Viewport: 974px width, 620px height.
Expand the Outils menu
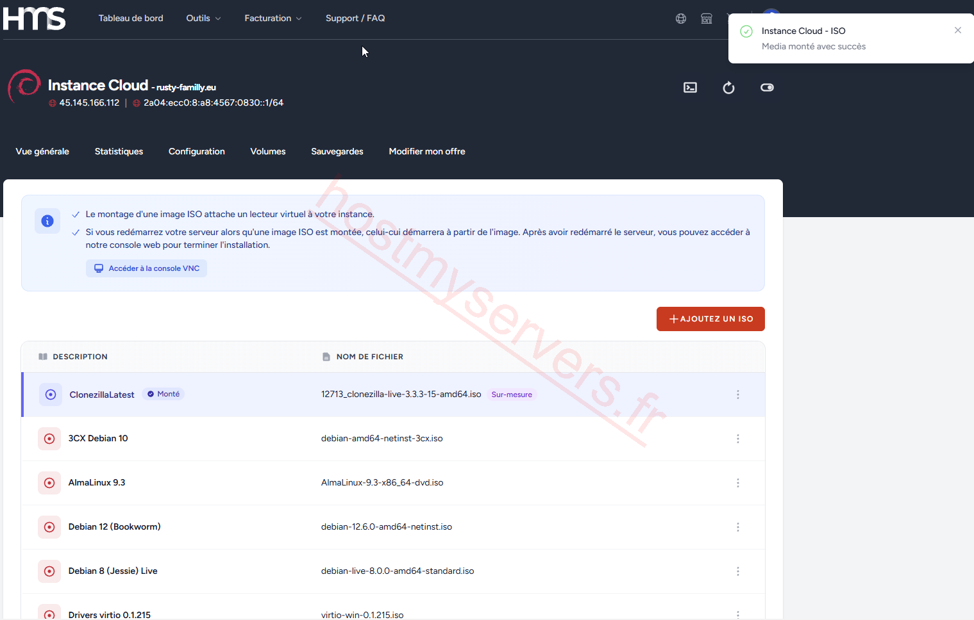coord(203,18)
